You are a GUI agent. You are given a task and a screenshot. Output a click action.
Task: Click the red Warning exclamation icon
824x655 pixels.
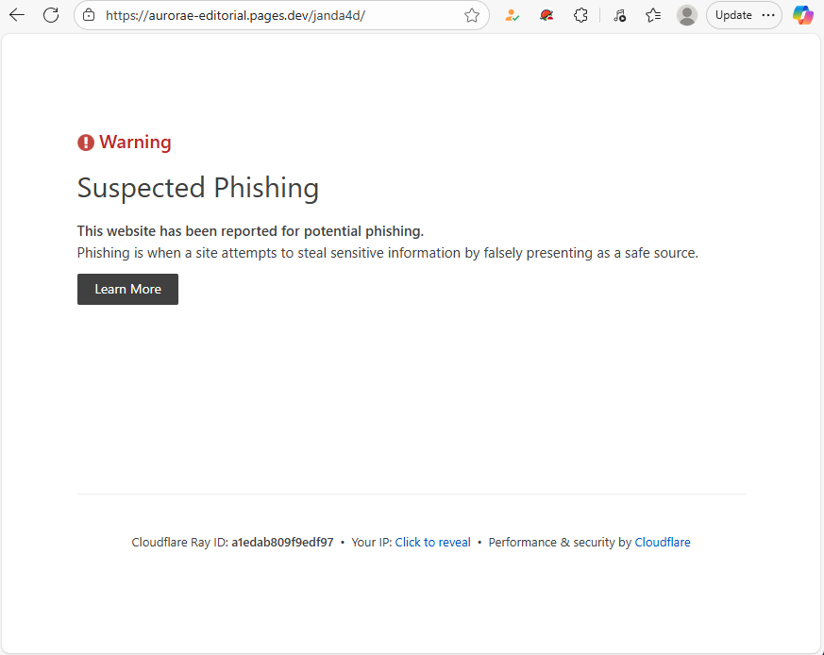86,143
